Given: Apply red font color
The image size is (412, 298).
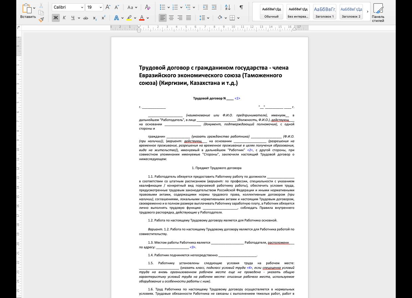Looking at the screenshot, I should [142, 18].
